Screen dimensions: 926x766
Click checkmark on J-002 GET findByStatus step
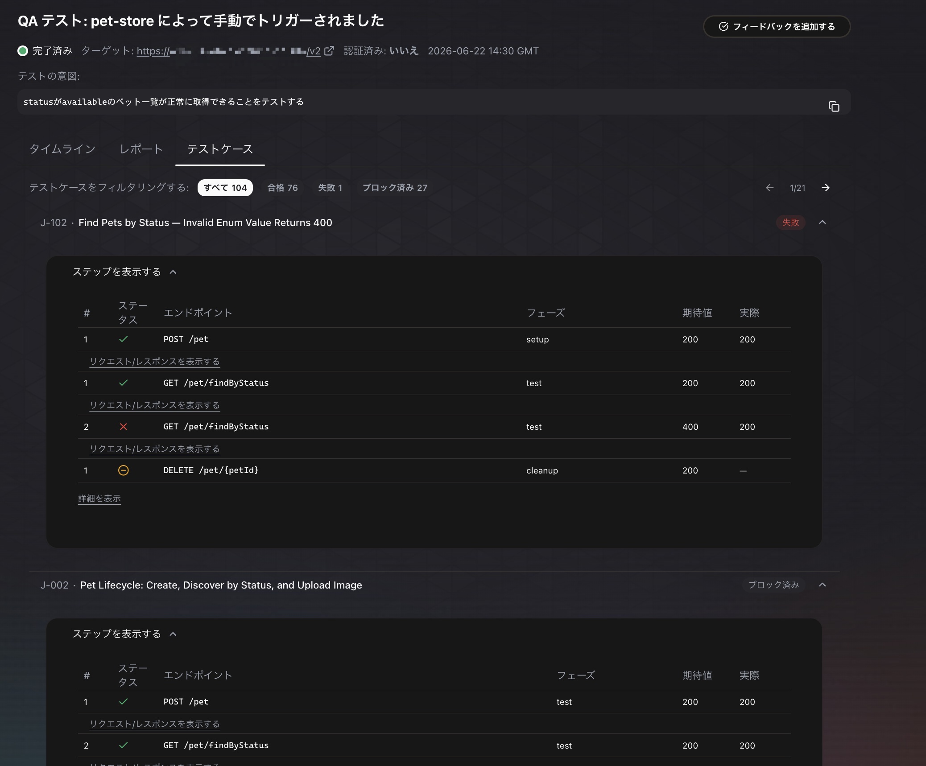[124, 745]
